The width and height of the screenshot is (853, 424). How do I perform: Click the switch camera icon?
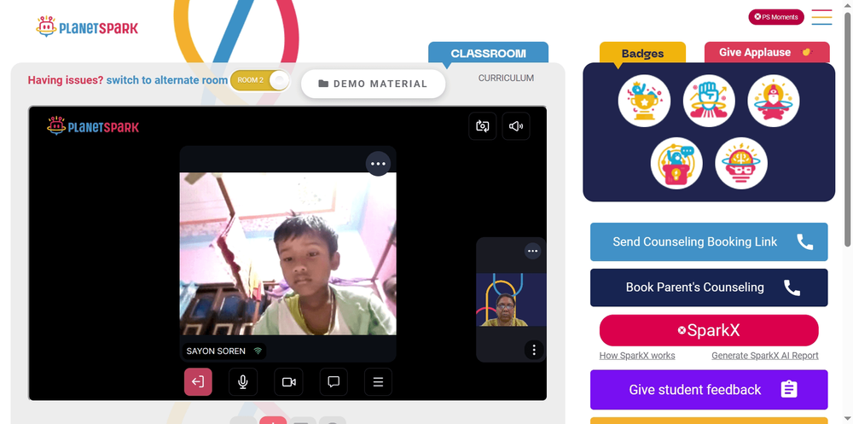[x=483, y=126]
